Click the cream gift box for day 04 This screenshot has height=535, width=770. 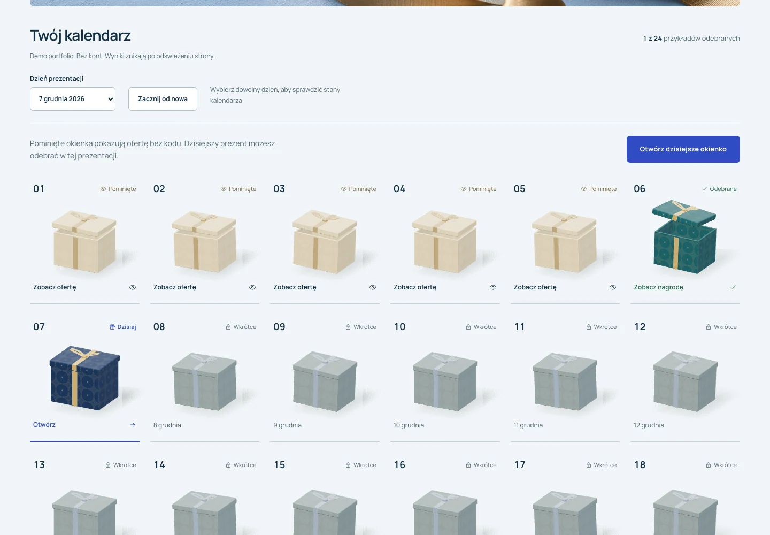point(444,241)
